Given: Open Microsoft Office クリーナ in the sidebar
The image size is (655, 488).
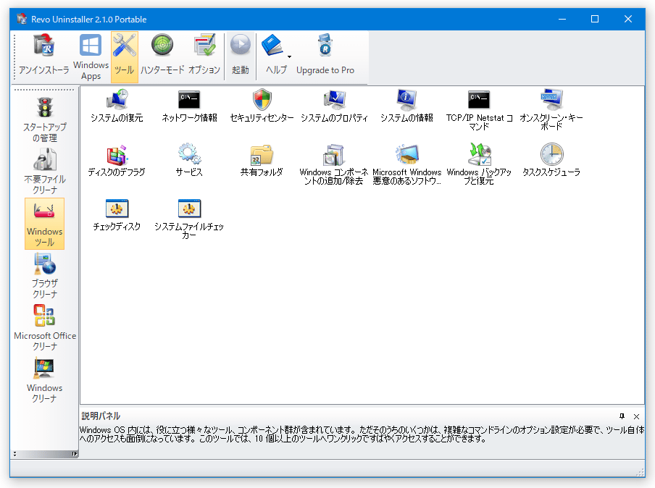Looking at the screenshot, I should coord(45,328).
